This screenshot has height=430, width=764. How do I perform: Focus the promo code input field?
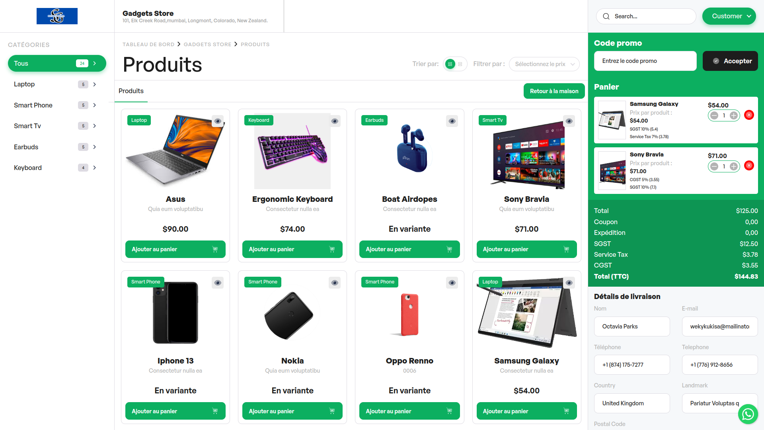click(645, 61)
